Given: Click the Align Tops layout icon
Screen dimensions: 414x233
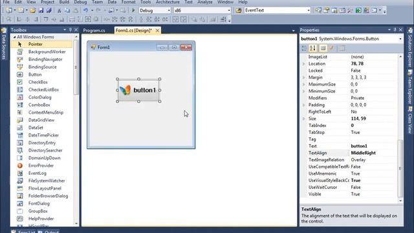Looking at the screenshot, I should coord(46,19).
